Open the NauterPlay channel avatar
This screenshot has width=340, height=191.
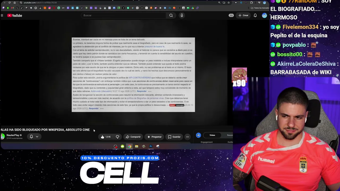(2, 136)
